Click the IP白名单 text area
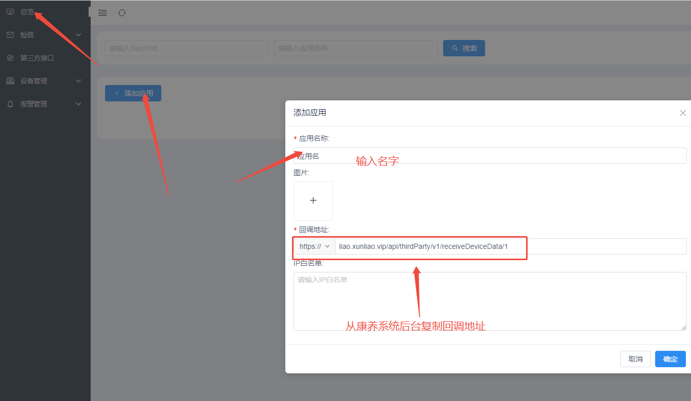The image size is (691, 401). (x=490, y=301)
